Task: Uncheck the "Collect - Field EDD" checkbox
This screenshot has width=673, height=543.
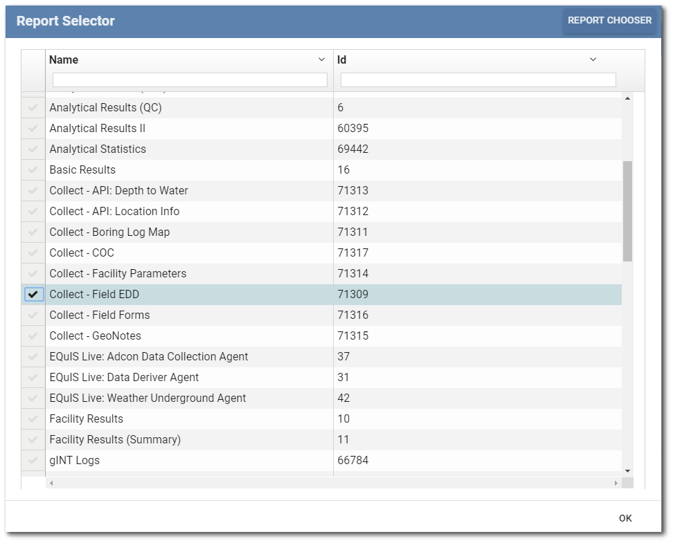Action: (33, 294)
